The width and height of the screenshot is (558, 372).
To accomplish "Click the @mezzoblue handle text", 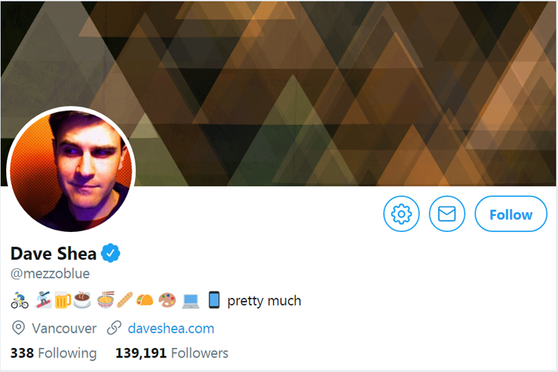I will coord(50,274).
